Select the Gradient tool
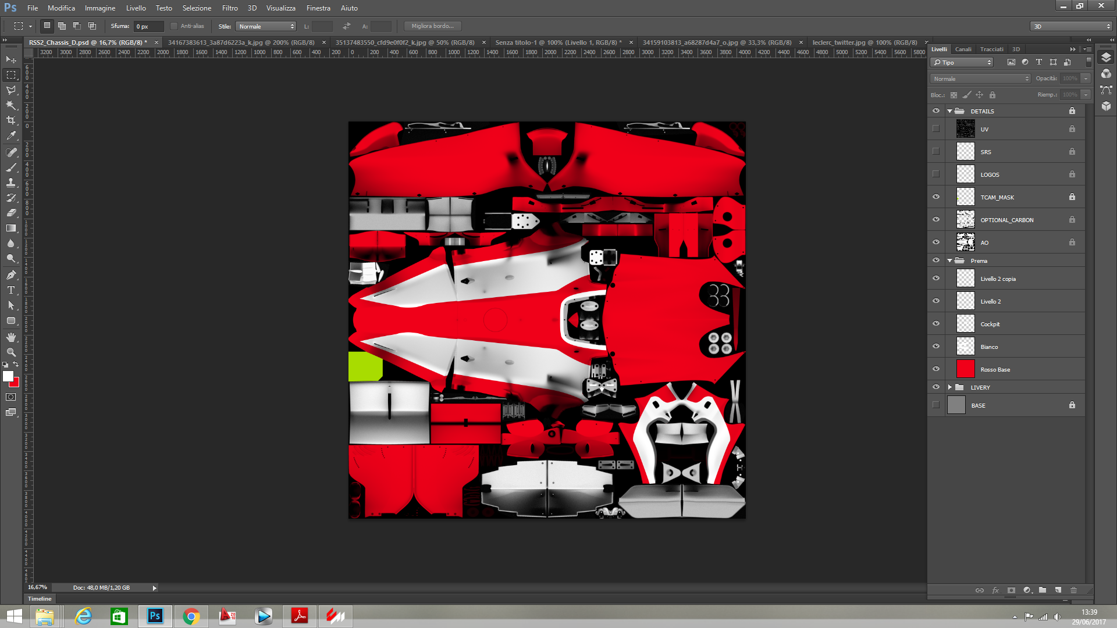This screenshot has height=628, width=1117. tap(11, 228)
